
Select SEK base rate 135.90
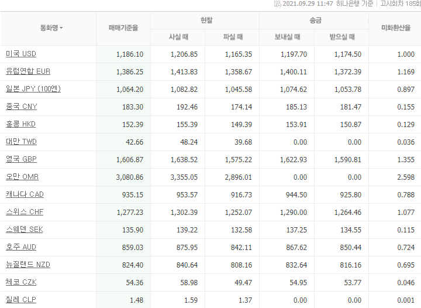coord(133,230)
